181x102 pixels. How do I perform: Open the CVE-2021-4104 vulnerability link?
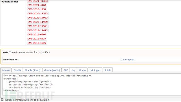tap(37, 5)
